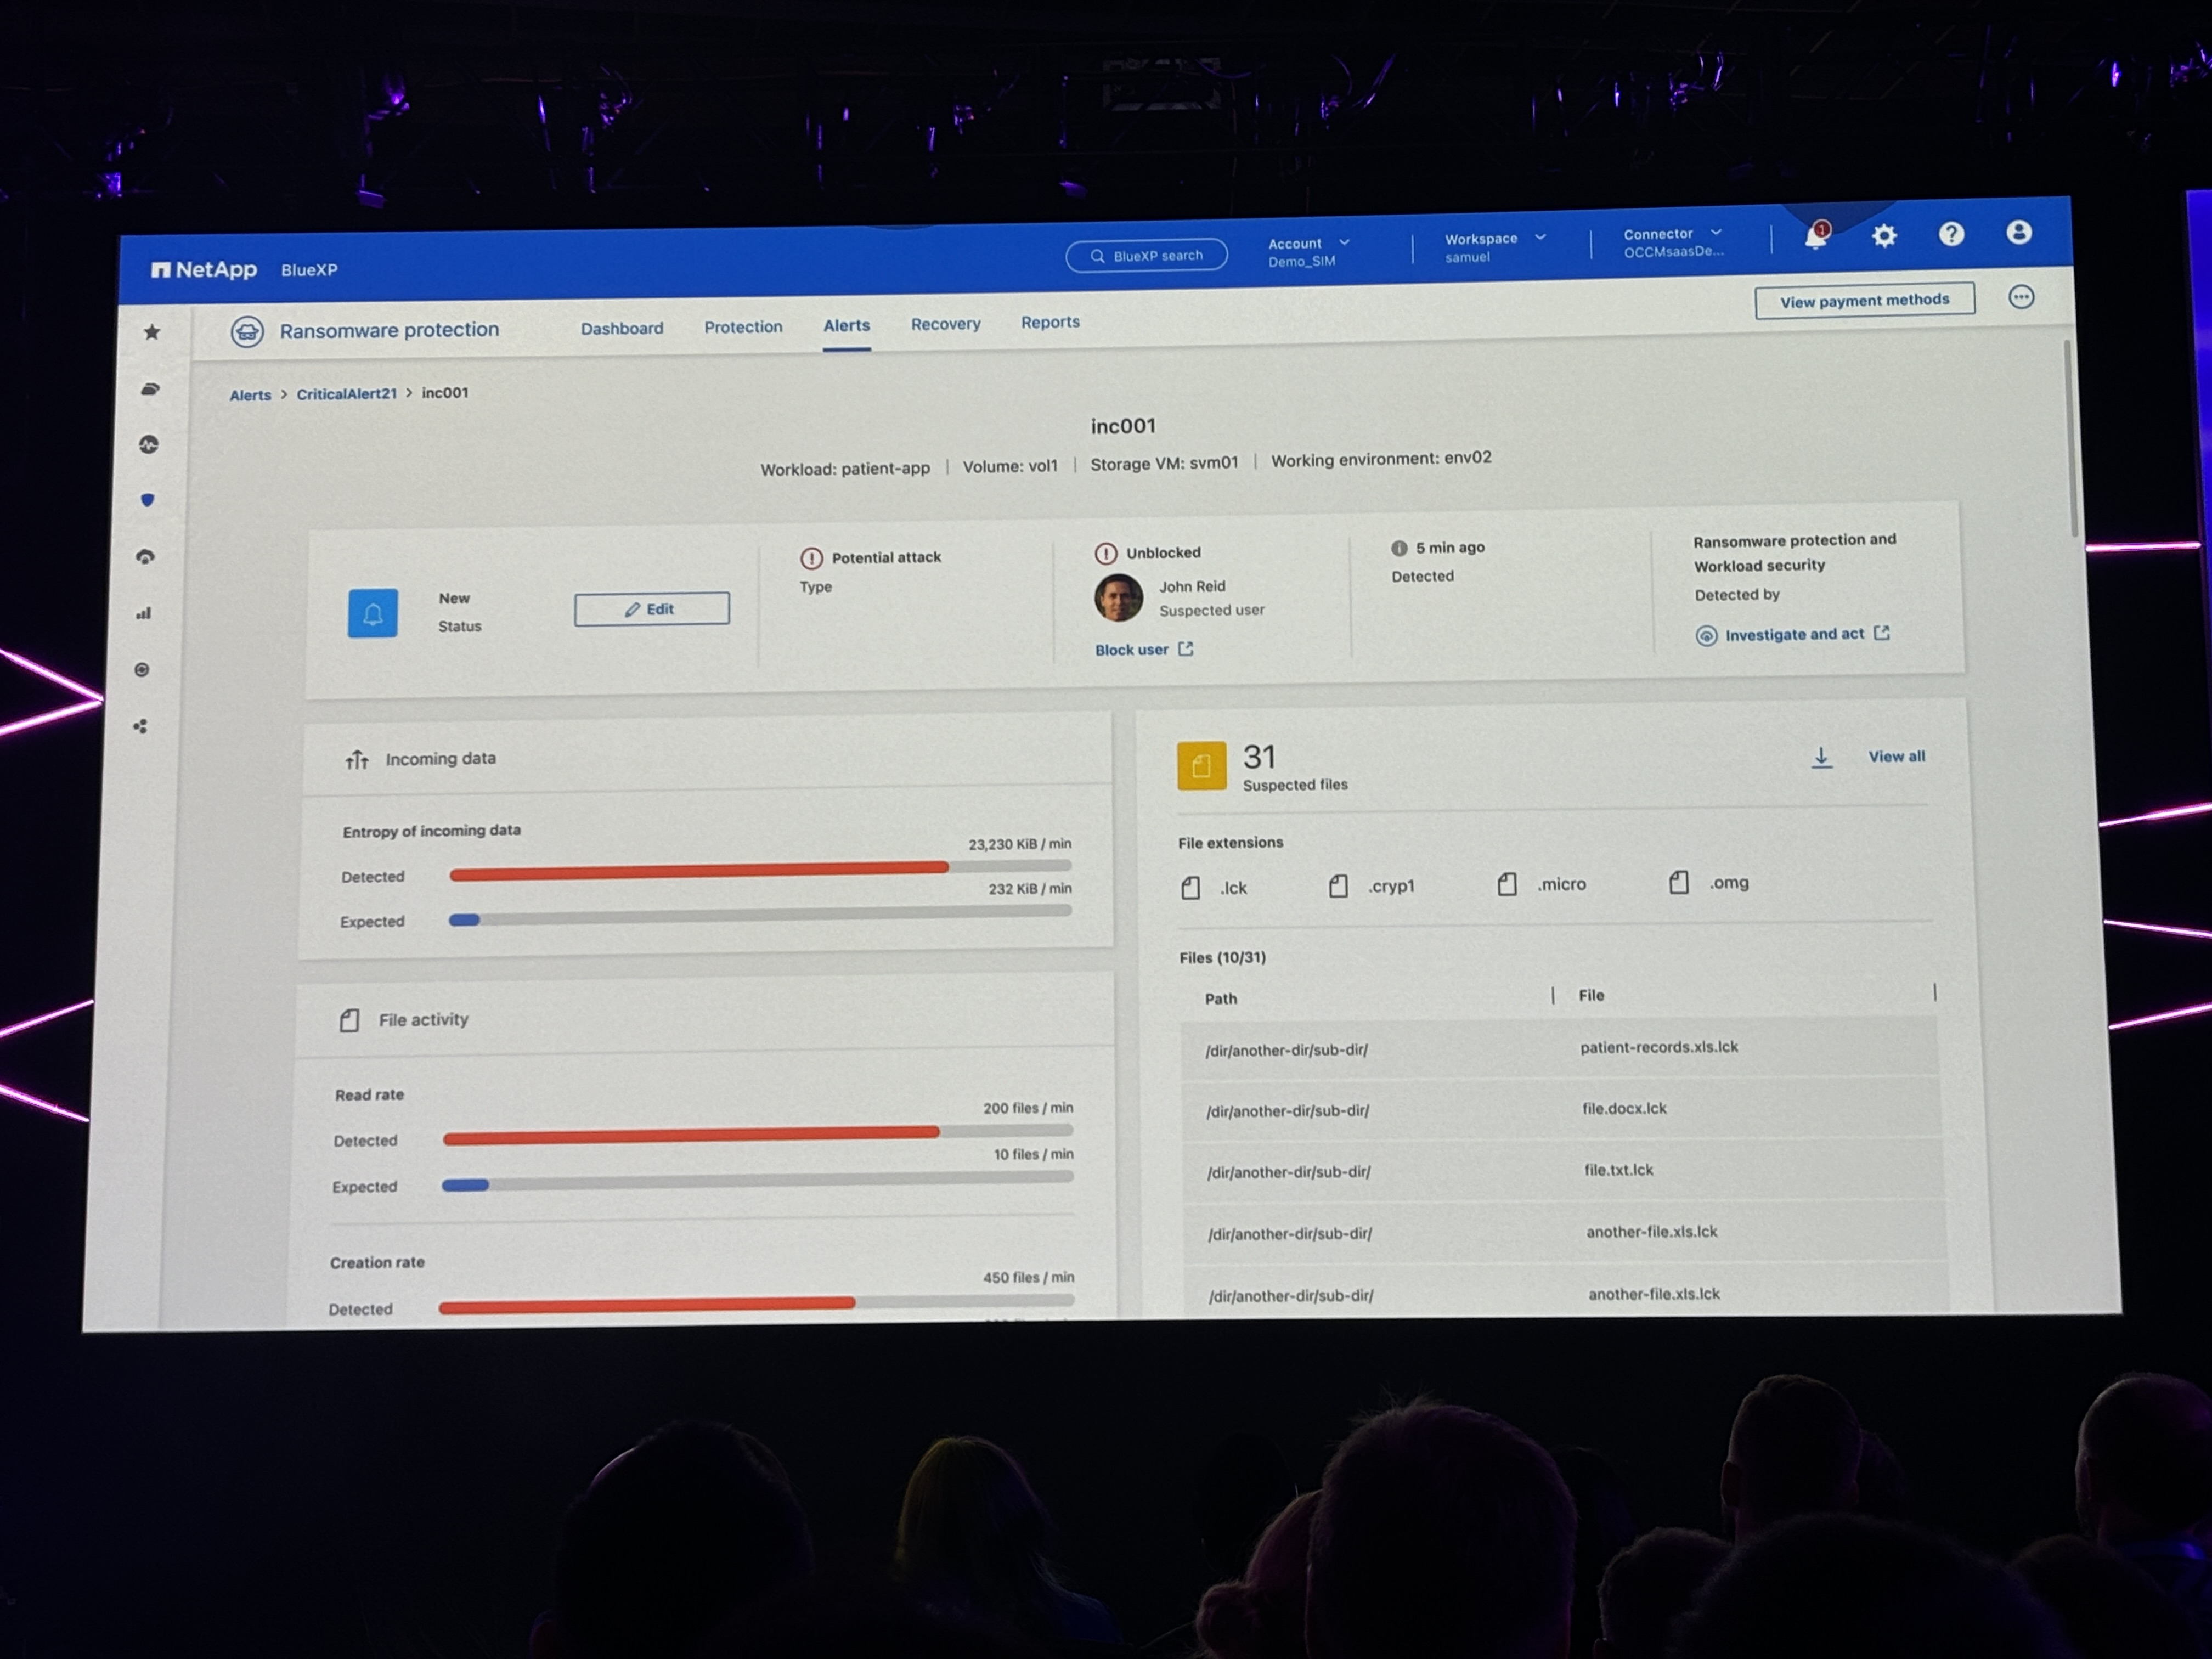The image size is (2212, 1659).
Task: Click the Path column header
Action: pyautogui.click(x=1221, y=998)
